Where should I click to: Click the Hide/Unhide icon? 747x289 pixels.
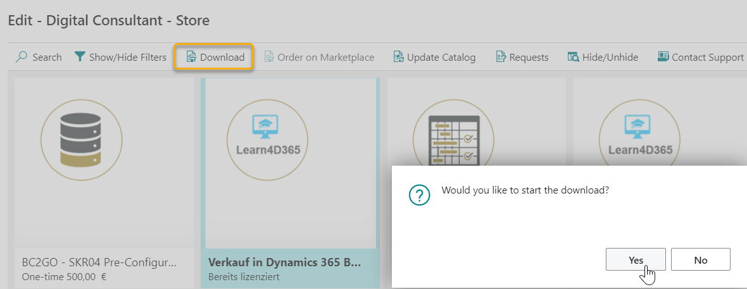point(574,57)
